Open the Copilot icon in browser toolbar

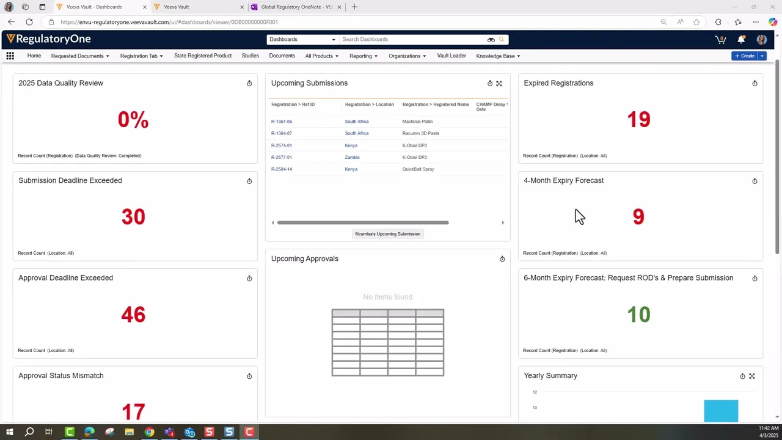pyautogui.click(x=773, y=22)
